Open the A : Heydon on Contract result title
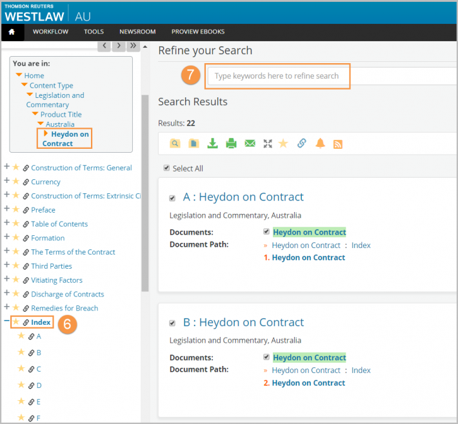The image size is (458, 424). (x=243, y=197)
